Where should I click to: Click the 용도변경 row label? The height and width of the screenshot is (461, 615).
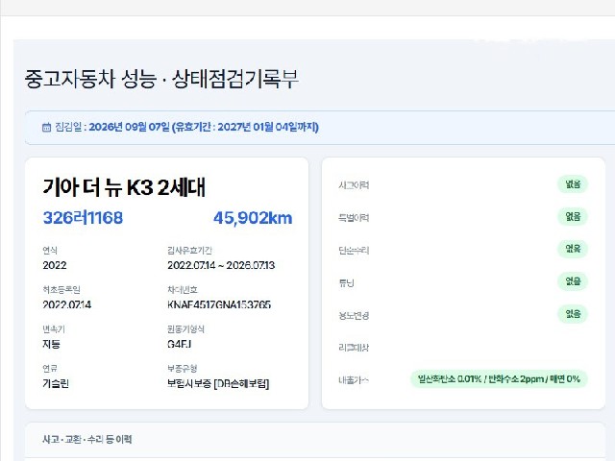coord(354,315)
